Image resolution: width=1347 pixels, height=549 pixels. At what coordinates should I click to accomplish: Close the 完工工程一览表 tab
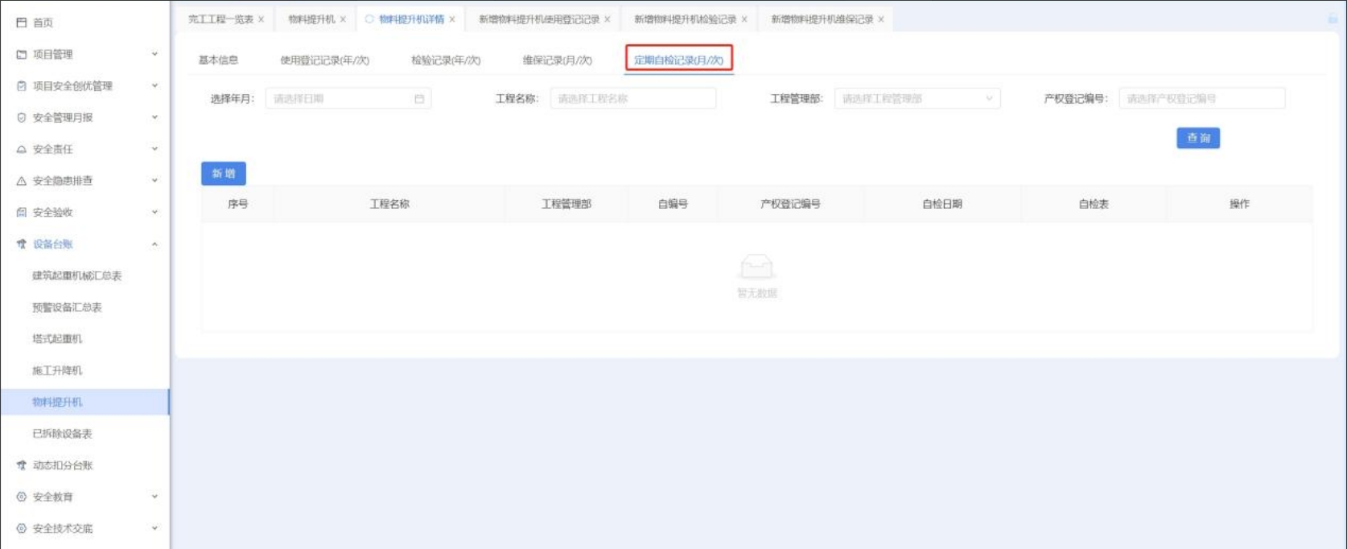(x=261, y=19)
